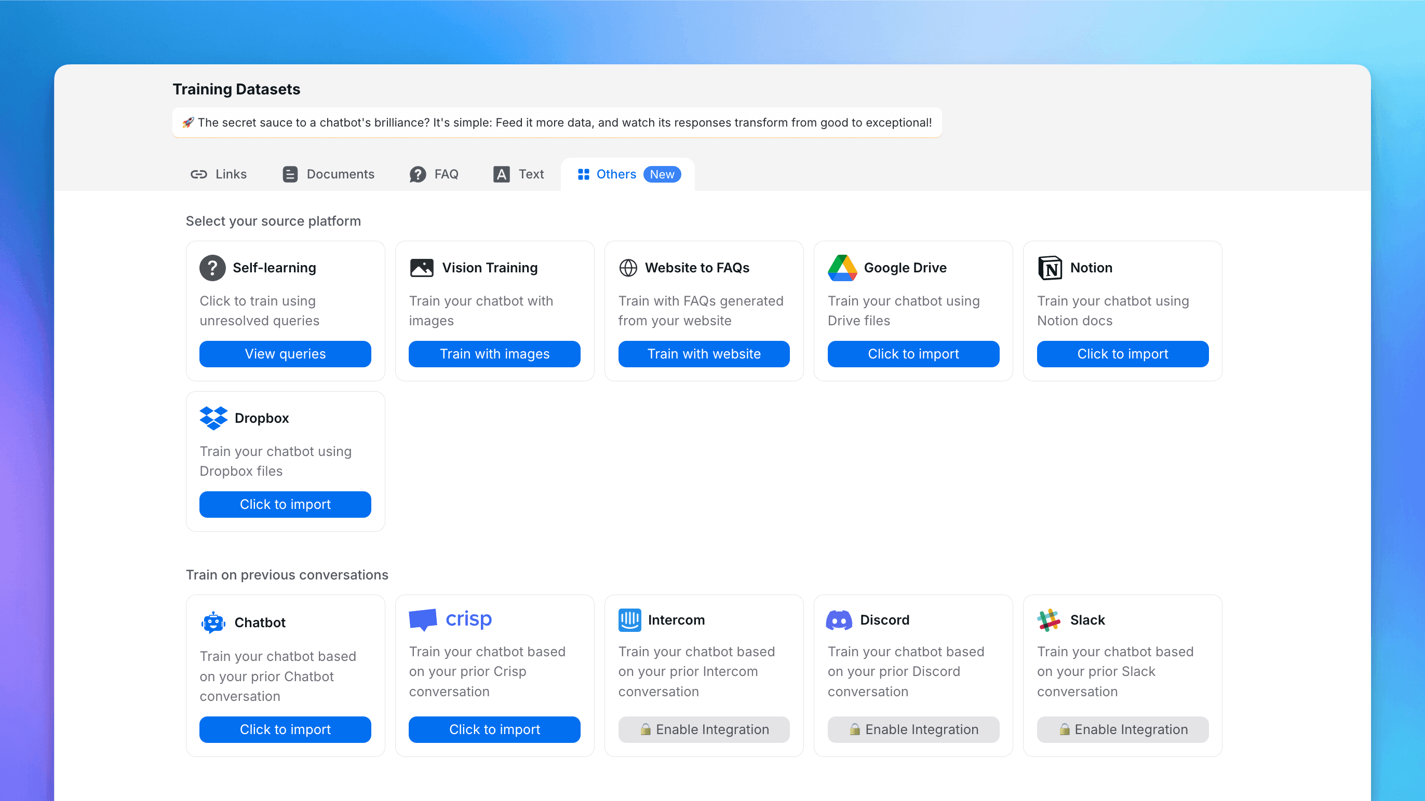
Task: Click to import from Google Drive
Action: [x=913, y=353]
